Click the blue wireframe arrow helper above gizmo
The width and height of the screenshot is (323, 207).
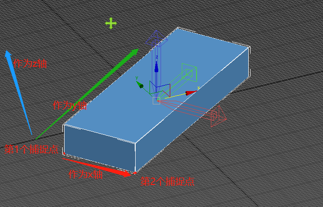click(x=156, y=40)
